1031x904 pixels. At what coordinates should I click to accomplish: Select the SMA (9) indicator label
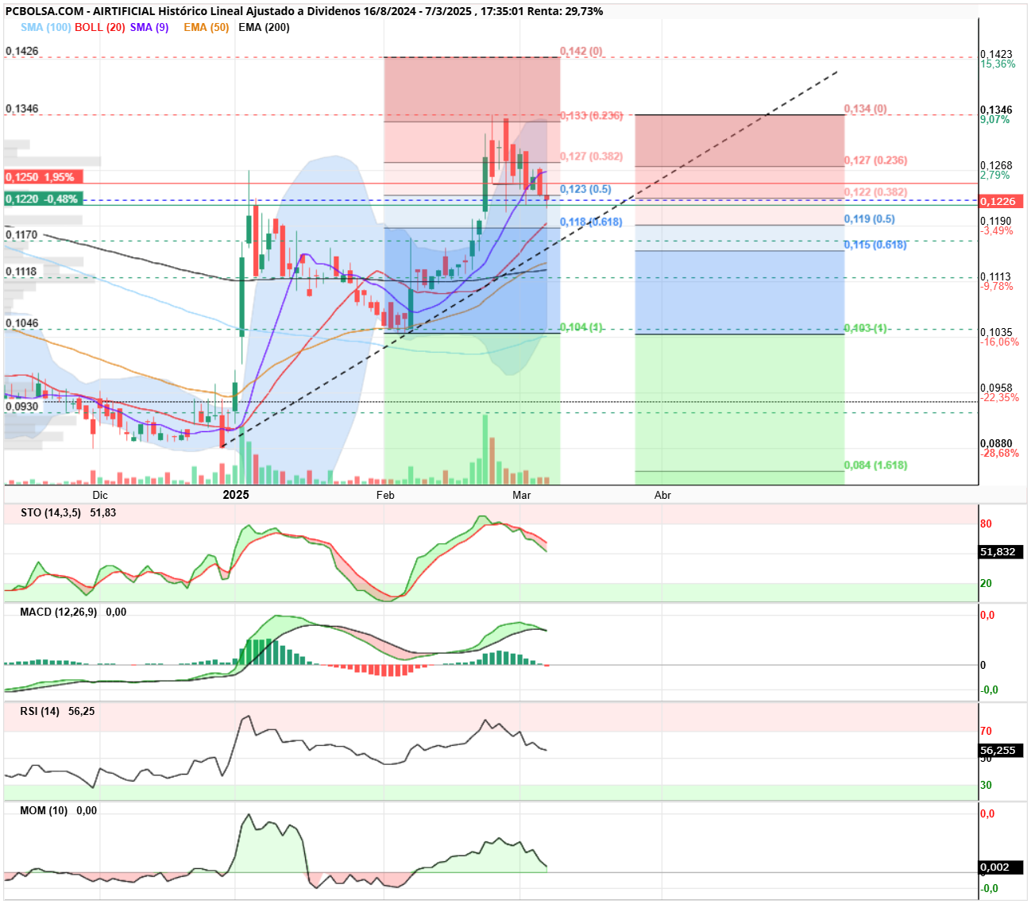pos(149,27)
